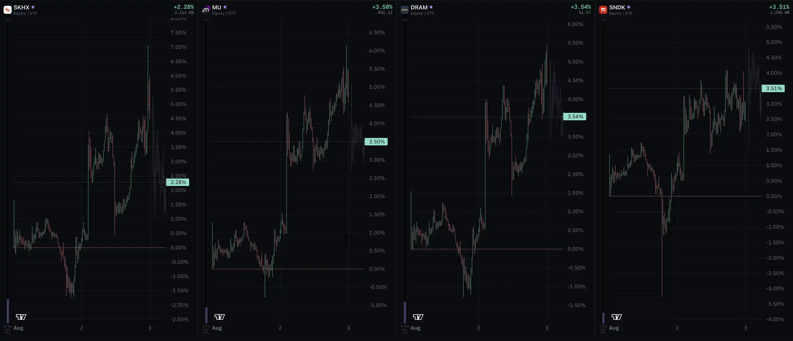The width and height of the screenshot is (793, 341).
Task: Click the 'Equity / ETF' label under SKHX
Action: pos(25,13)
